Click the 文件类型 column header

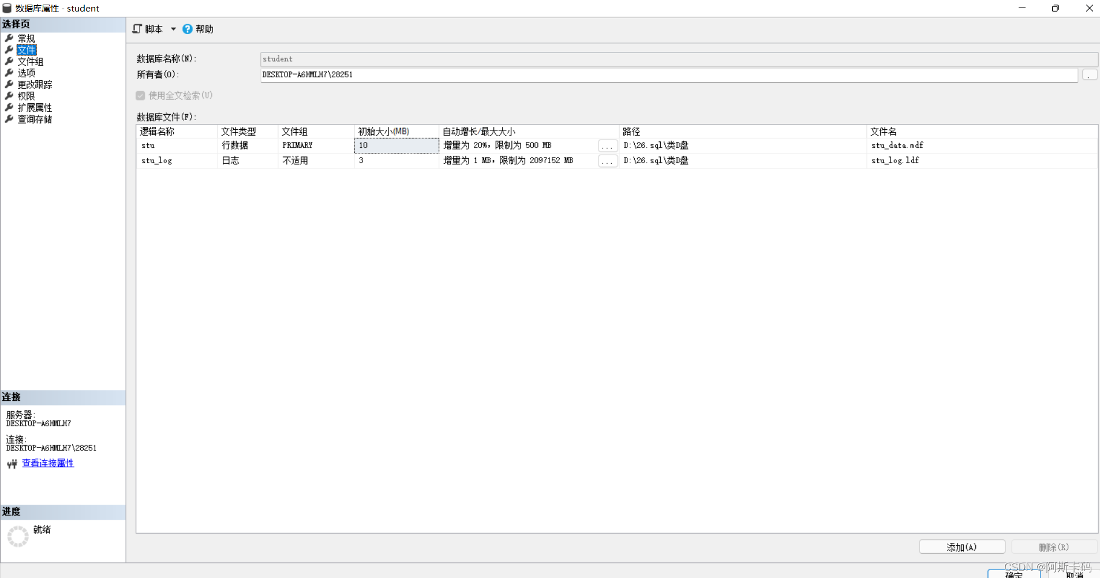pyautogui.click(x=248, y=132)
